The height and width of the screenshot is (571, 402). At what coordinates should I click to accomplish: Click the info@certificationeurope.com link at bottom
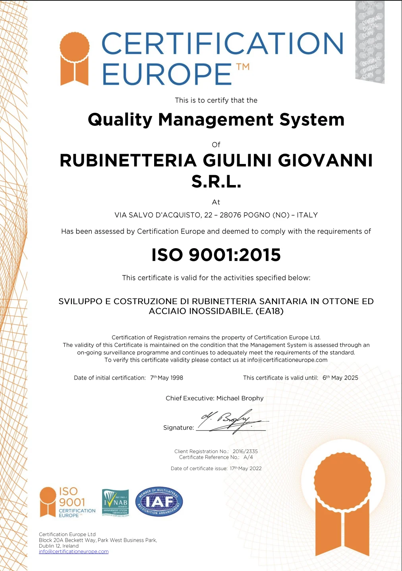(73, 552)
